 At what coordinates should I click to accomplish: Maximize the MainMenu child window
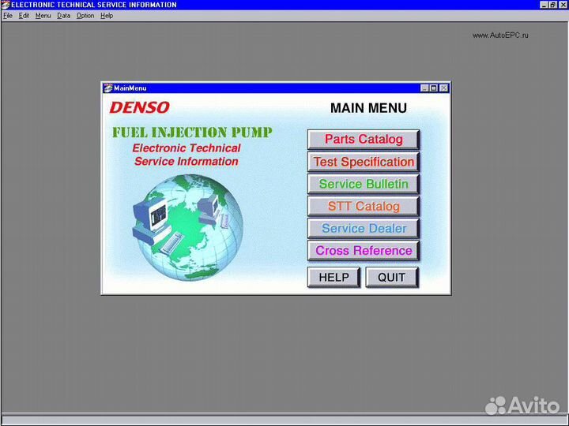(433, 88)
